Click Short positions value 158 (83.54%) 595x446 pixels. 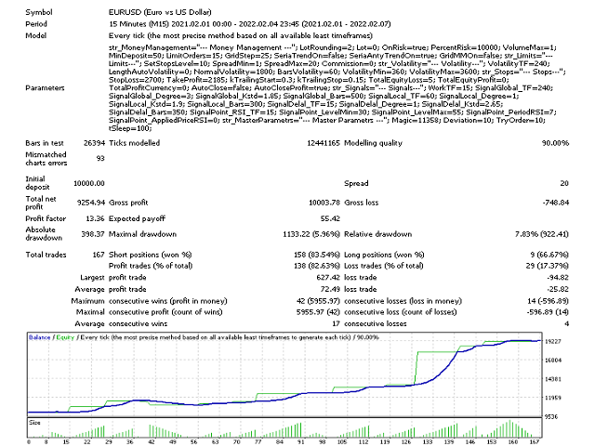[x=316, y=255]
